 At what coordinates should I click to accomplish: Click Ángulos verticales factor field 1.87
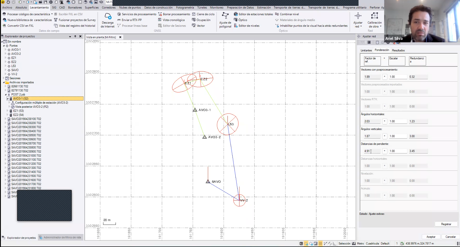372,136
